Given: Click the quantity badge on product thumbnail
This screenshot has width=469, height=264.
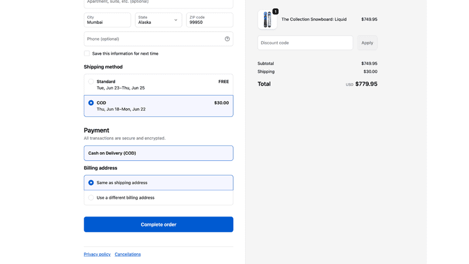Looking at the screenshot, I should 275,12.
